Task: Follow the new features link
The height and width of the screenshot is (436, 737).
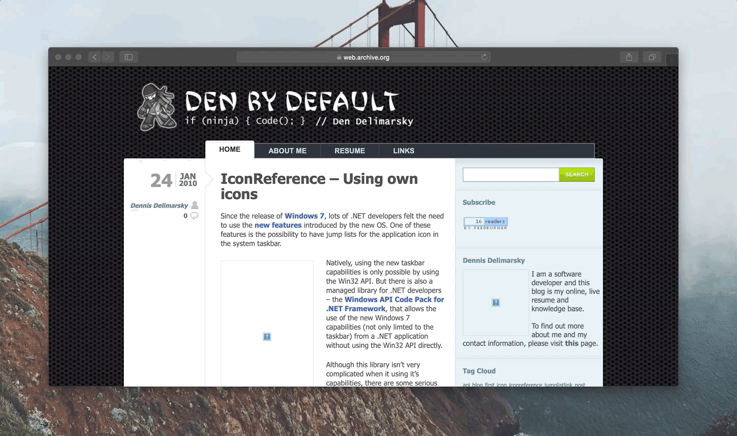Action: point(278,225)
